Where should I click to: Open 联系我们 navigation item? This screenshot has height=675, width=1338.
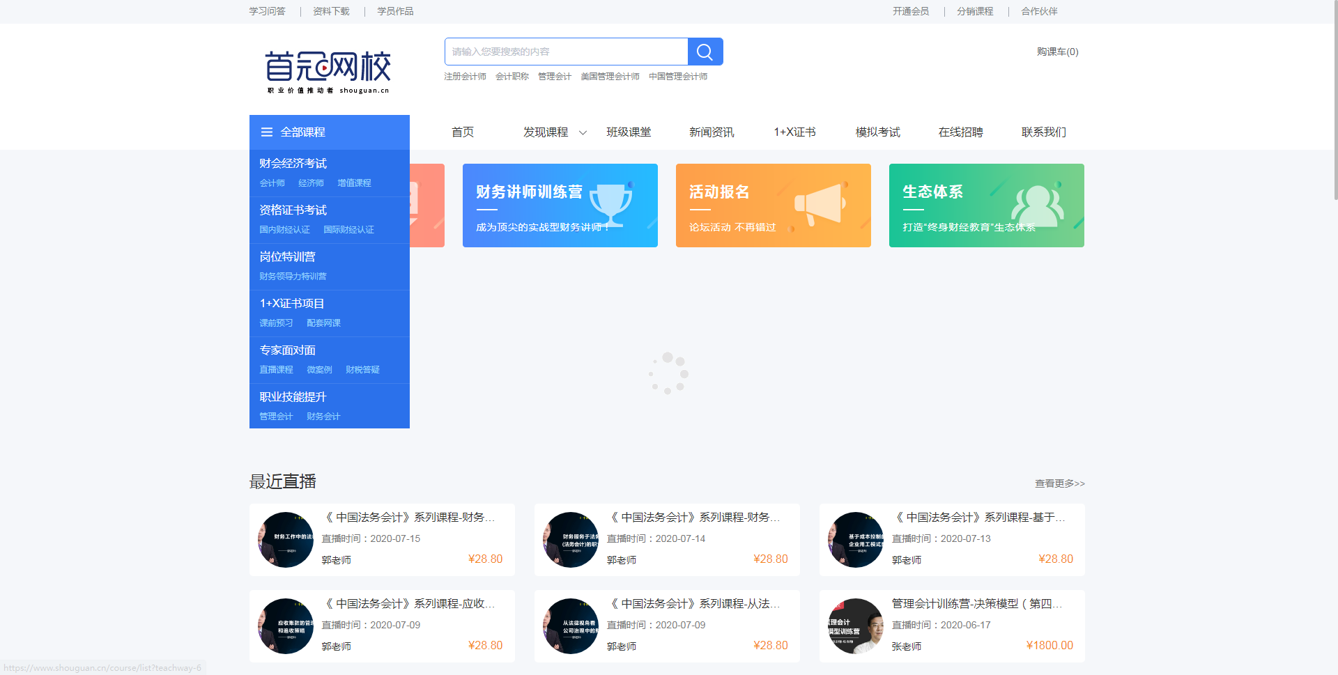point(1044,132)
